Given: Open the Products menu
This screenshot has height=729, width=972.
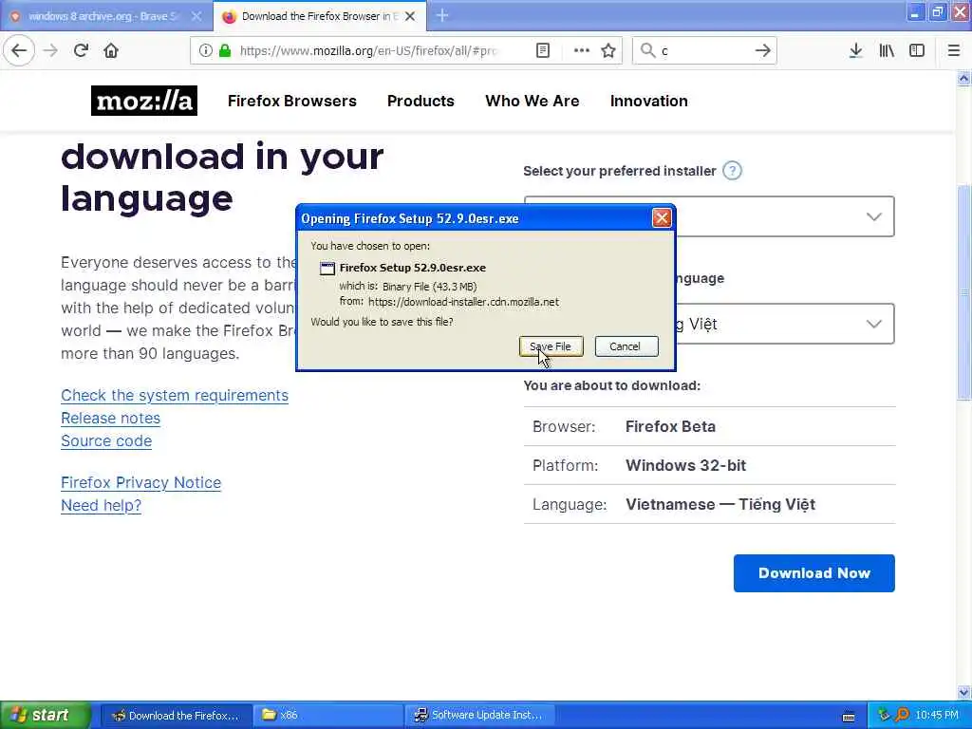Looking at the screenshot, I should point(421,101).
